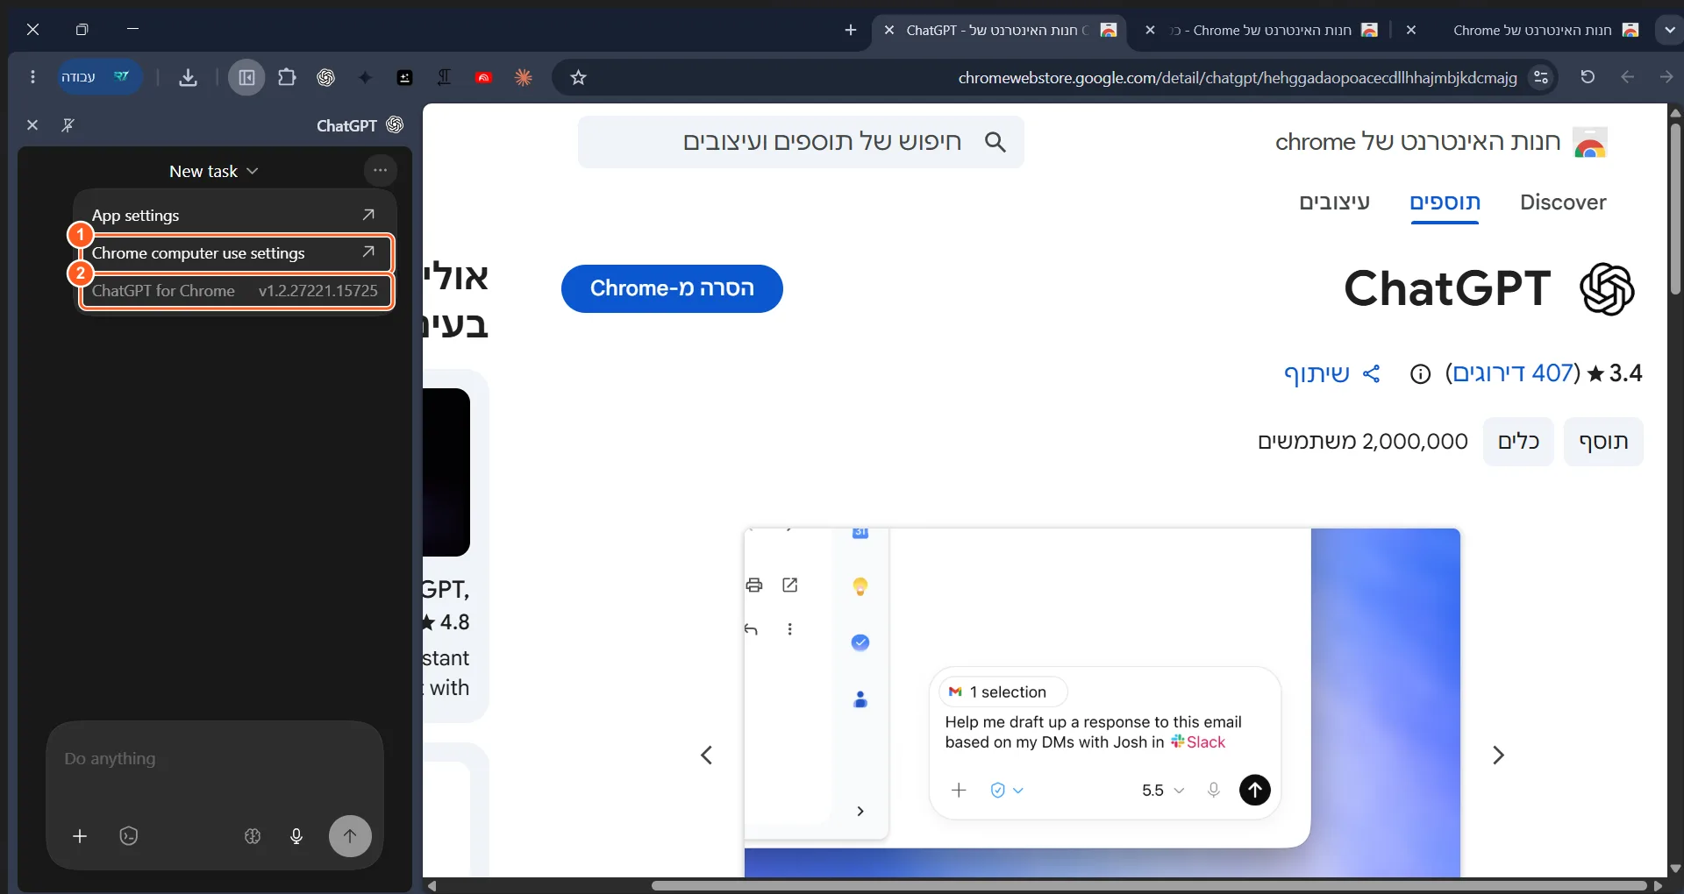This screenshot has width=1684, height=894.
Task: Show previous screenshot with the left chevron
Action: point(706,755)
